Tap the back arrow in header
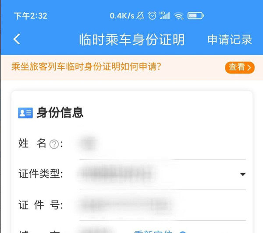Viewport: 263px width, 233px height. click(x=17, y=39)
